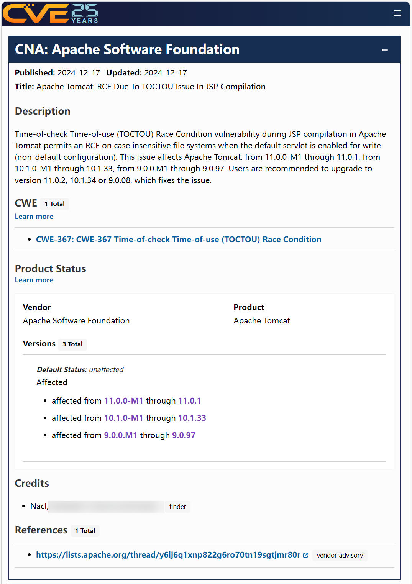Viewport: 412px width, 584px height.
Task: Select the 10.1.33 version link
Action: [x=192, y=418]
